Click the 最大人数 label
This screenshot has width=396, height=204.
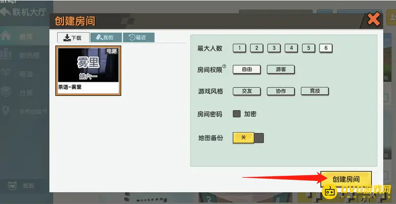(x=210, y=48)
